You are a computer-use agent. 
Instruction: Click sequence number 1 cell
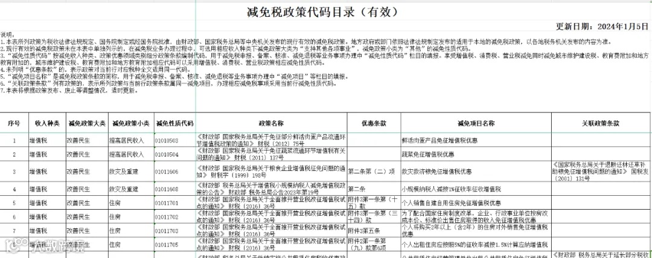point(14,141)
